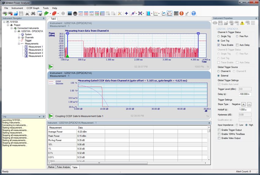This screenshot has height=175, width=260.
Task: Open the Tools menu
Action: click(x=46, y=8)
